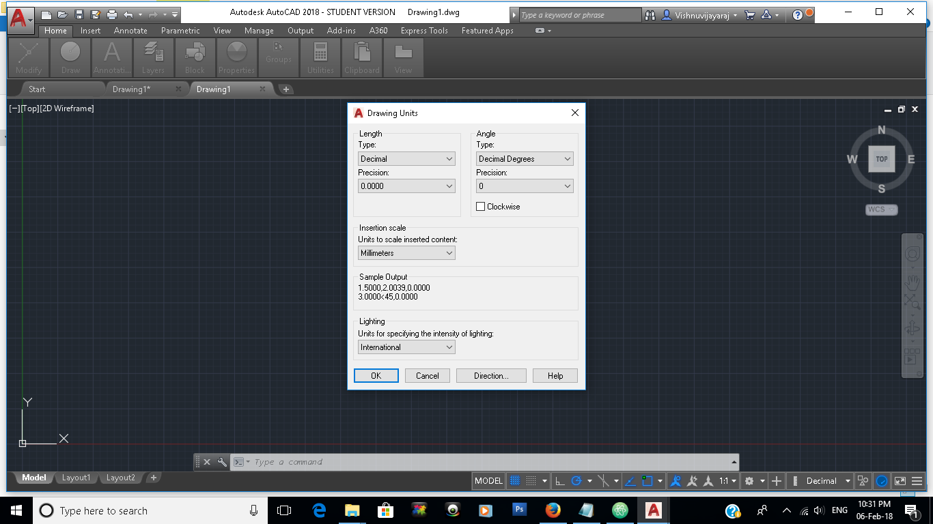The image size is (933, 524).
Task: Open the Autodesk App Store cart icon
Action: pos(750,15)
